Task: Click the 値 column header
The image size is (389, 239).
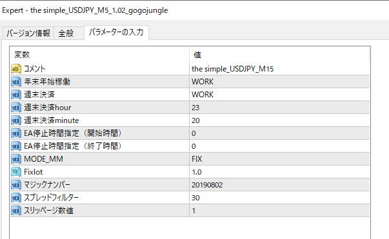Action: click(279, 55)
